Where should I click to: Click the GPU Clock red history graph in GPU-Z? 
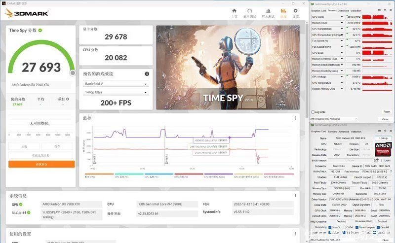(x=377, y=17)
